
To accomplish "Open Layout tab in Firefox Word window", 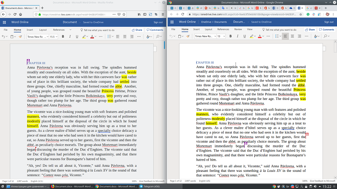I will tap(43, 30).
